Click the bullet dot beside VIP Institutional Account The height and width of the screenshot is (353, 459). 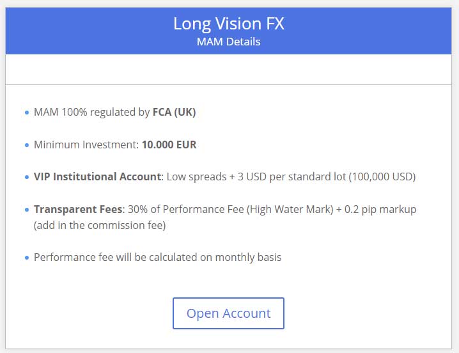(x=27, y=177)
